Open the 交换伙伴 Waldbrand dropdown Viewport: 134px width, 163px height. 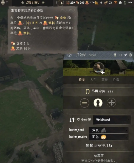pyautogui.click(x=112, y=120)
